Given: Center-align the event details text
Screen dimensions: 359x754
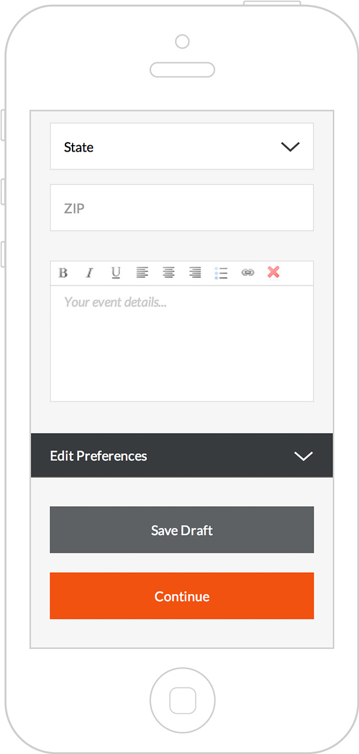Looking at the screenshot, I should point(169,273).
